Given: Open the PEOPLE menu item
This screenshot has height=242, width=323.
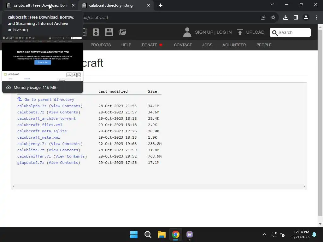Looking at the screenshot, I should point(264,45).
